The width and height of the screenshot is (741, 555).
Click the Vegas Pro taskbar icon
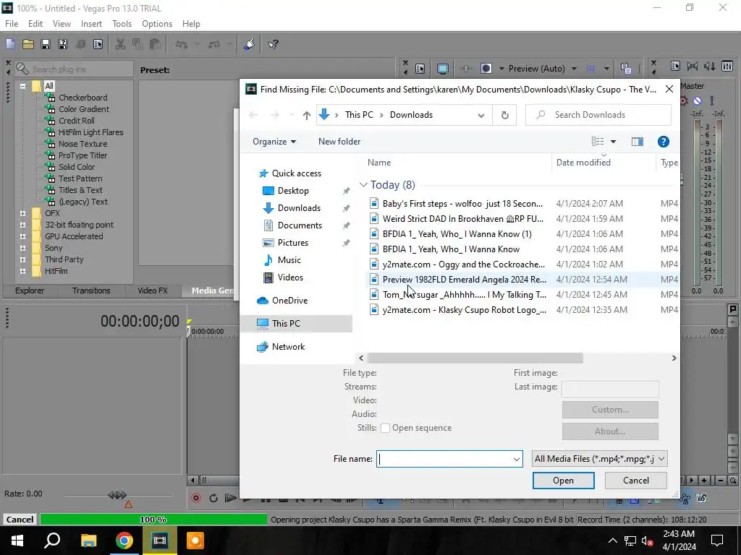(160, 541)
